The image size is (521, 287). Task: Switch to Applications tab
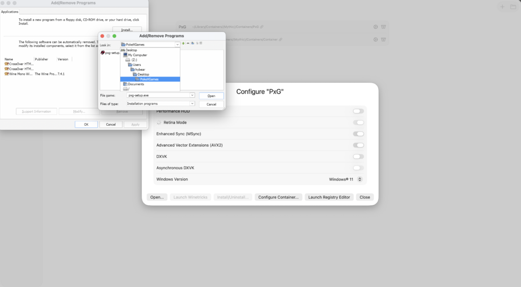point(9,11)
